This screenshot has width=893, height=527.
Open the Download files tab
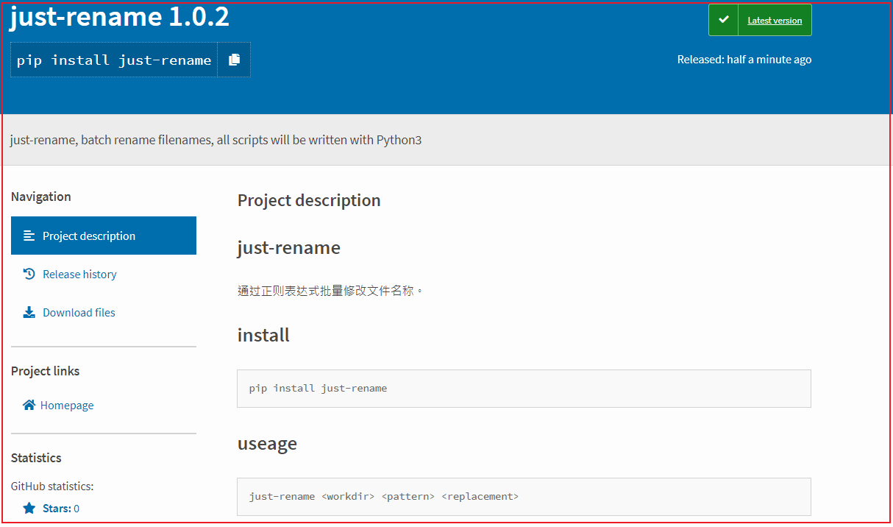pyautogui.click(x=104, y=312)
